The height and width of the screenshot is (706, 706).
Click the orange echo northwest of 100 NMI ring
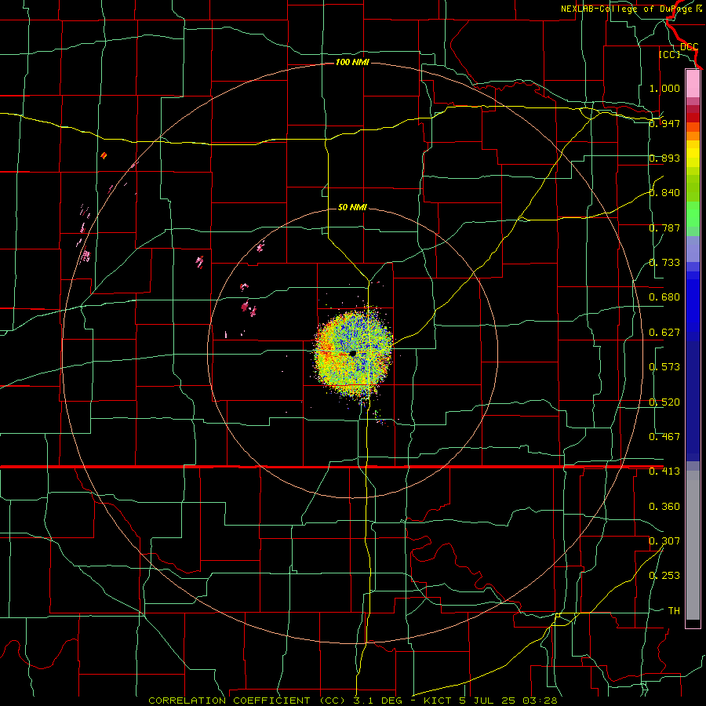tap(104, 155)
